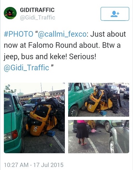Open the #PHOTO hashtag

click(19, 34)
